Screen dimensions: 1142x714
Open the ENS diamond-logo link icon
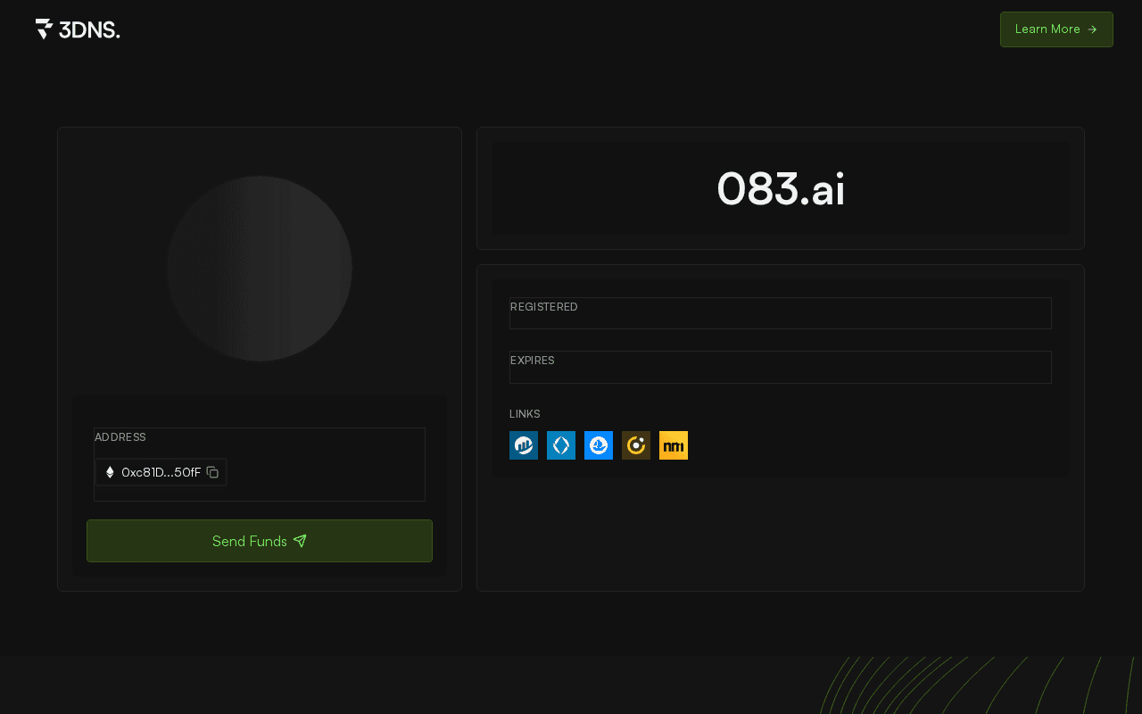(x=561, y=445)
